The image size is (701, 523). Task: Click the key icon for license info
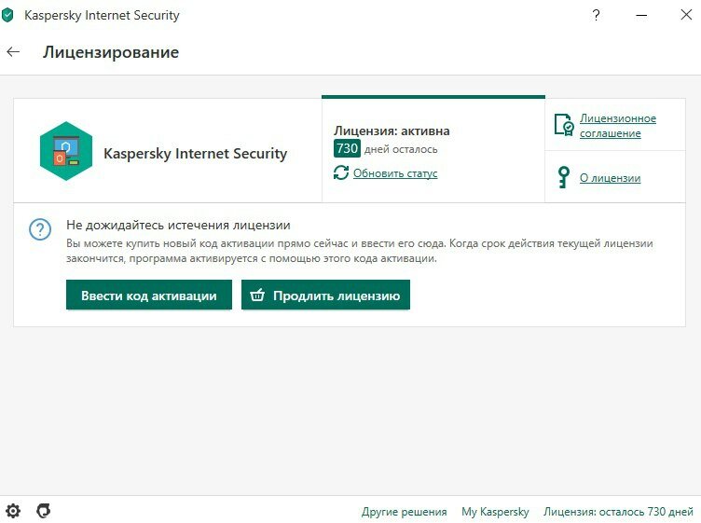[x=564, y=177]
